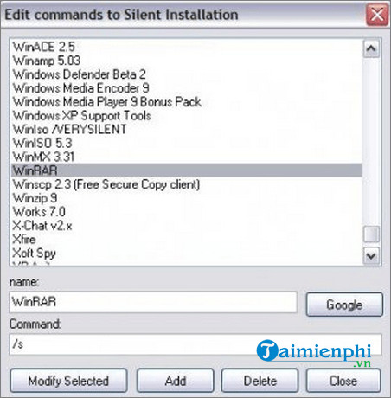Click the scrollbar up arrow

[x=371, y=48]
